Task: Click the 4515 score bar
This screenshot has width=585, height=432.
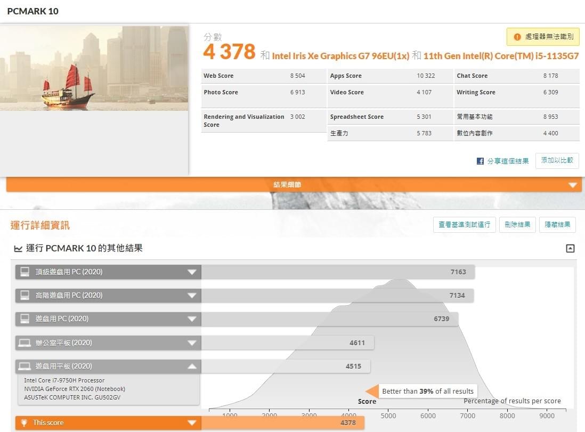Action: tap(286, 366)
